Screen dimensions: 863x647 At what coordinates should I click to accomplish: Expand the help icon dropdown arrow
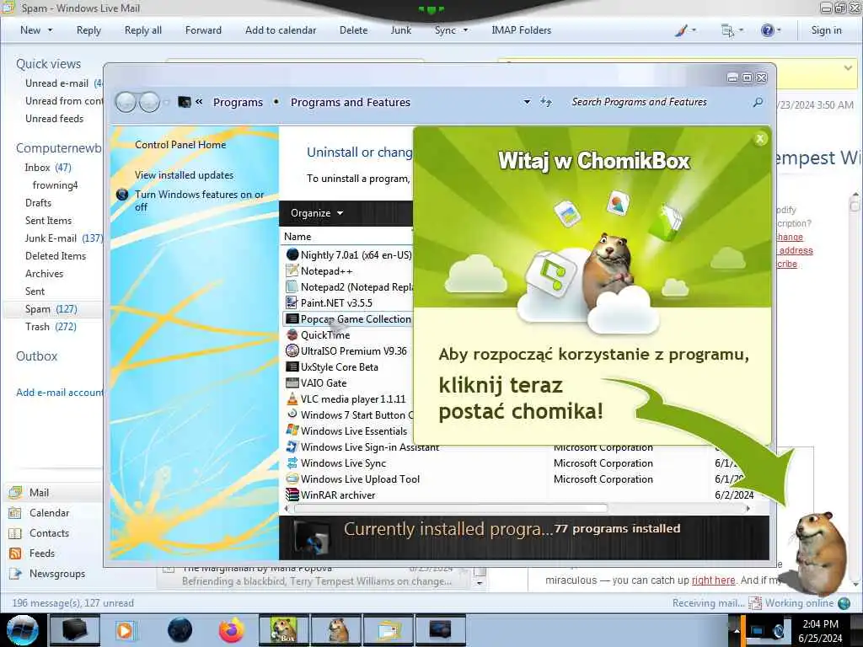[x=779, y=30]
